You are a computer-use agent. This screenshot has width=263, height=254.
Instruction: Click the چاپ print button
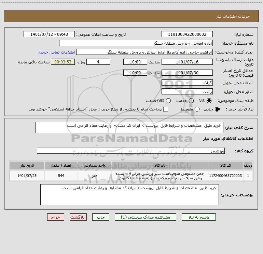click(x=101, y=217)
